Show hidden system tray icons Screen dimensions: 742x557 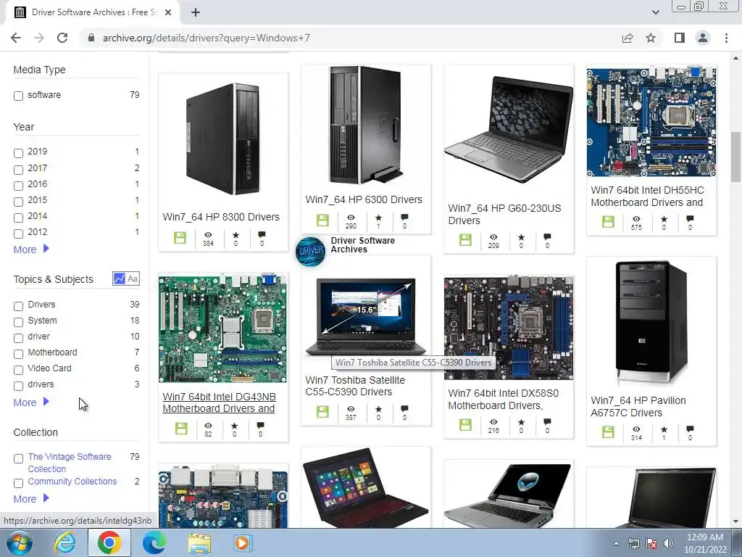tap(616, 543)
